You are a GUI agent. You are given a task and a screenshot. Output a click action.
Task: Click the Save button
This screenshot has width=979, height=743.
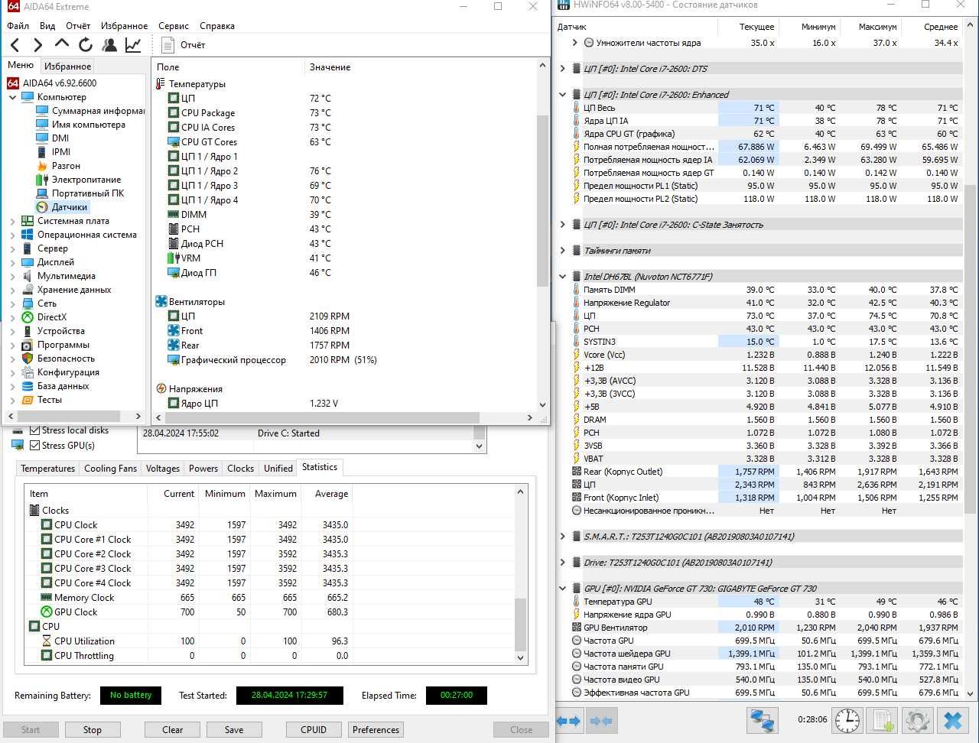(234, 730)
